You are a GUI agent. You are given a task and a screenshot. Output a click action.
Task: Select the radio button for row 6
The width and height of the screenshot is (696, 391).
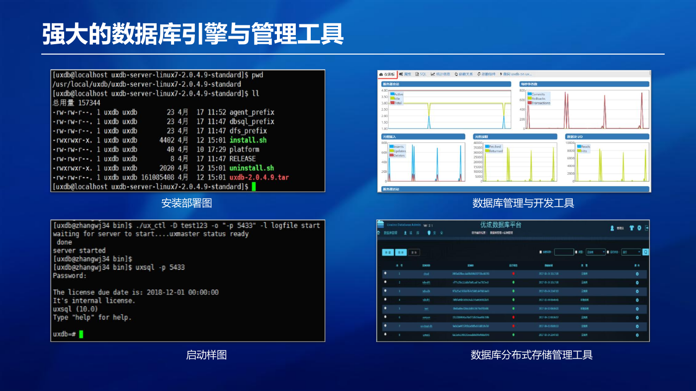(385, 317)
